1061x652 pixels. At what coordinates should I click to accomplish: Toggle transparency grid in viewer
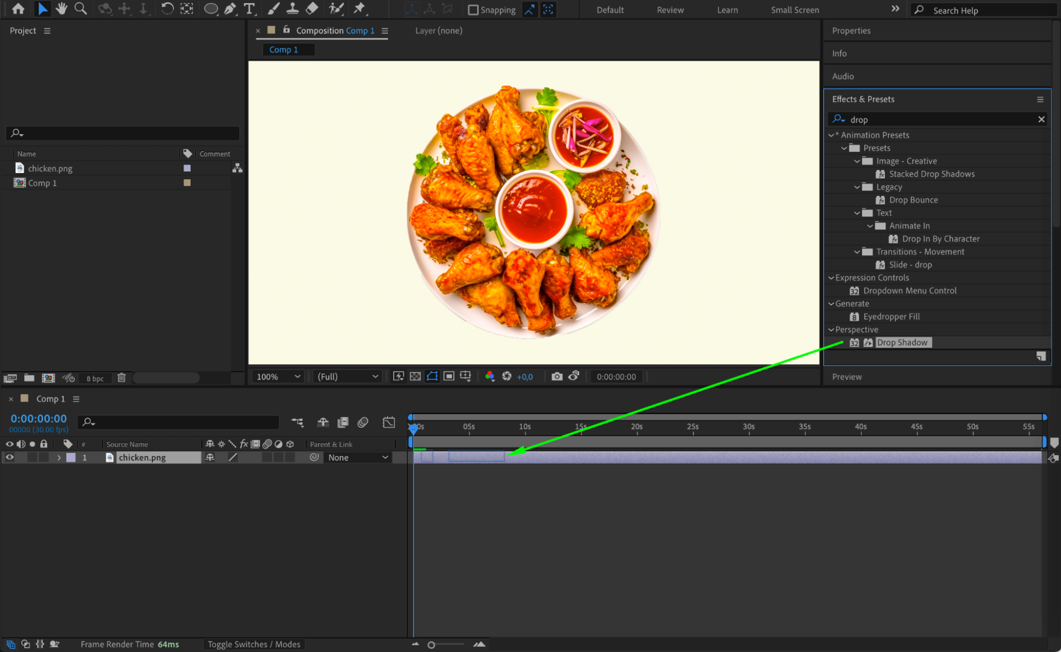click(x=416, y=376)
